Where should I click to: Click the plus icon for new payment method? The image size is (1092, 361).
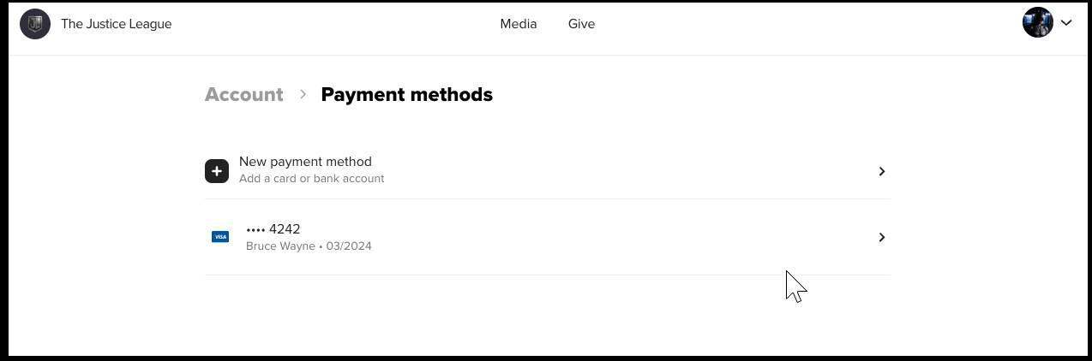217,171
